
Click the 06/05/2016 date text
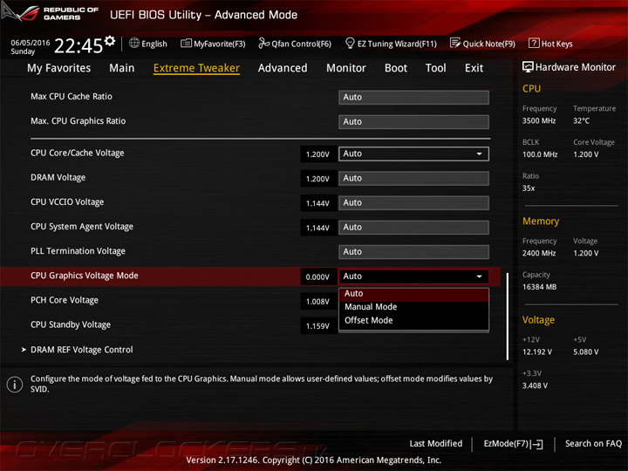[x=31, y=43]
